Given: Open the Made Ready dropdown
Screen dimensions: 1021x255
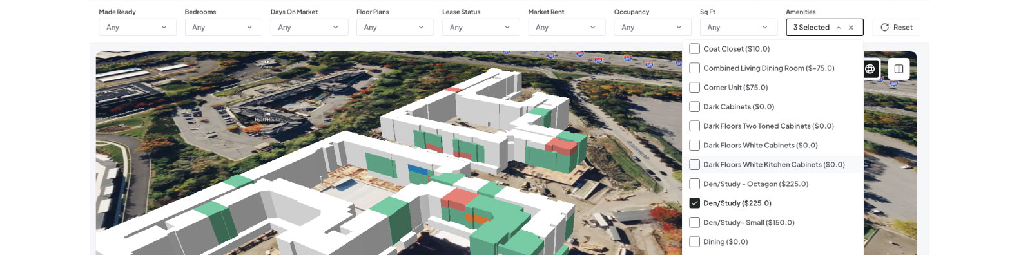Looking at the screenshot, I should tap(137, 27).
